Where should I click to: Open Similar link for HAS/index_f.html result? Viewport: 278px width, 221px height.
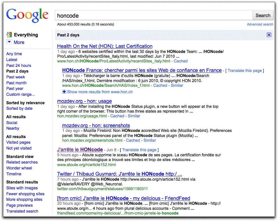point(177,85)
